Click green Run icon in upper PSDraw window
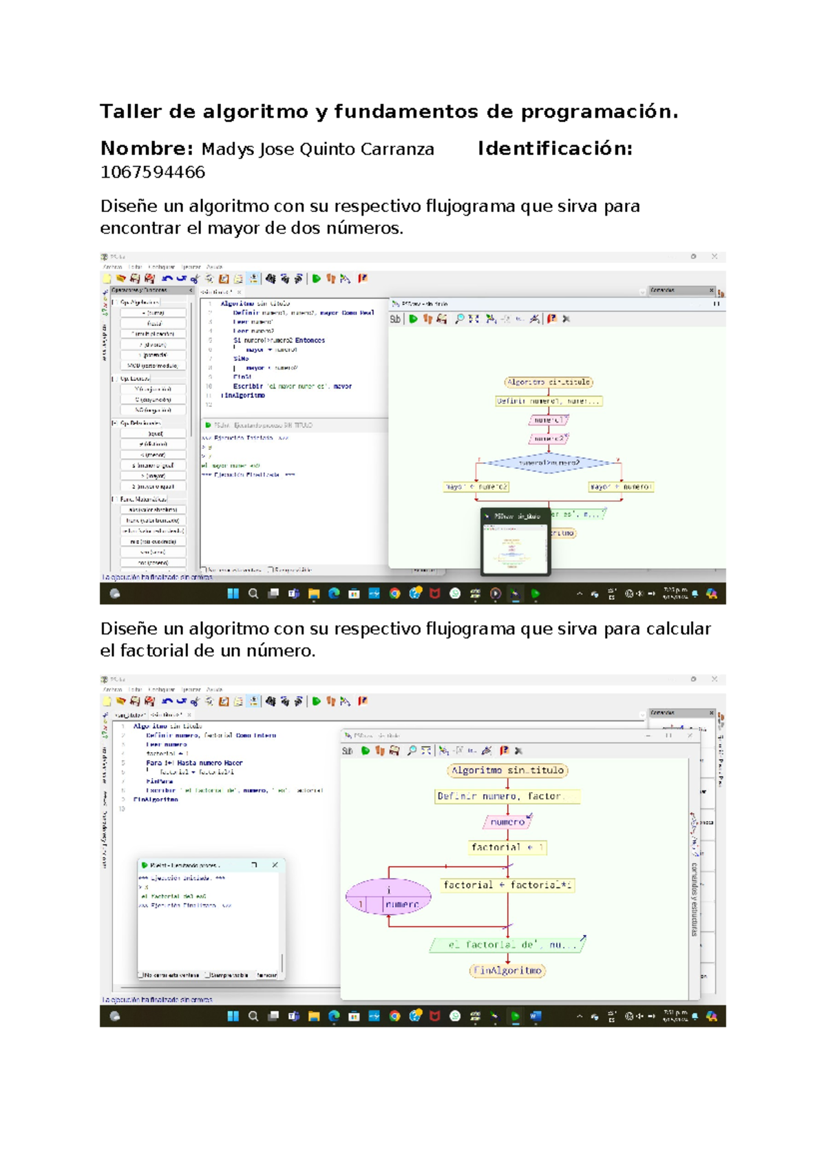This screenshot has height=1168, width=826. (413, 319)
